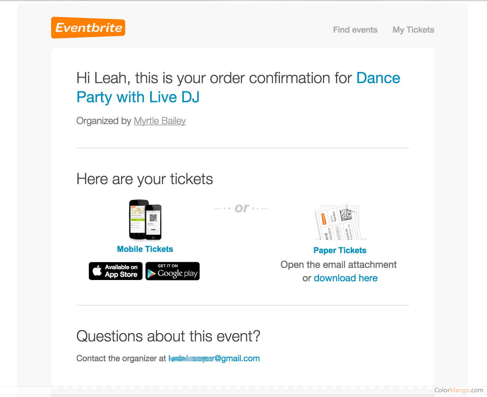
Task: Click the 'Open the email attachment' text
Action: pyautogui.click(x=338, y=265)
